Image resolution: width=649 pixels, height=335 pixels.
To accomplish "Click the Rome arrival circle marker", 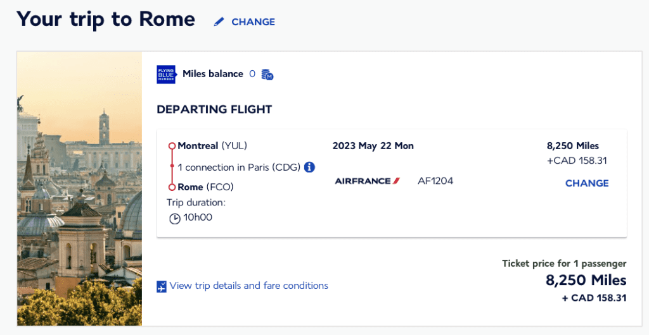I will tap(172, 187).
